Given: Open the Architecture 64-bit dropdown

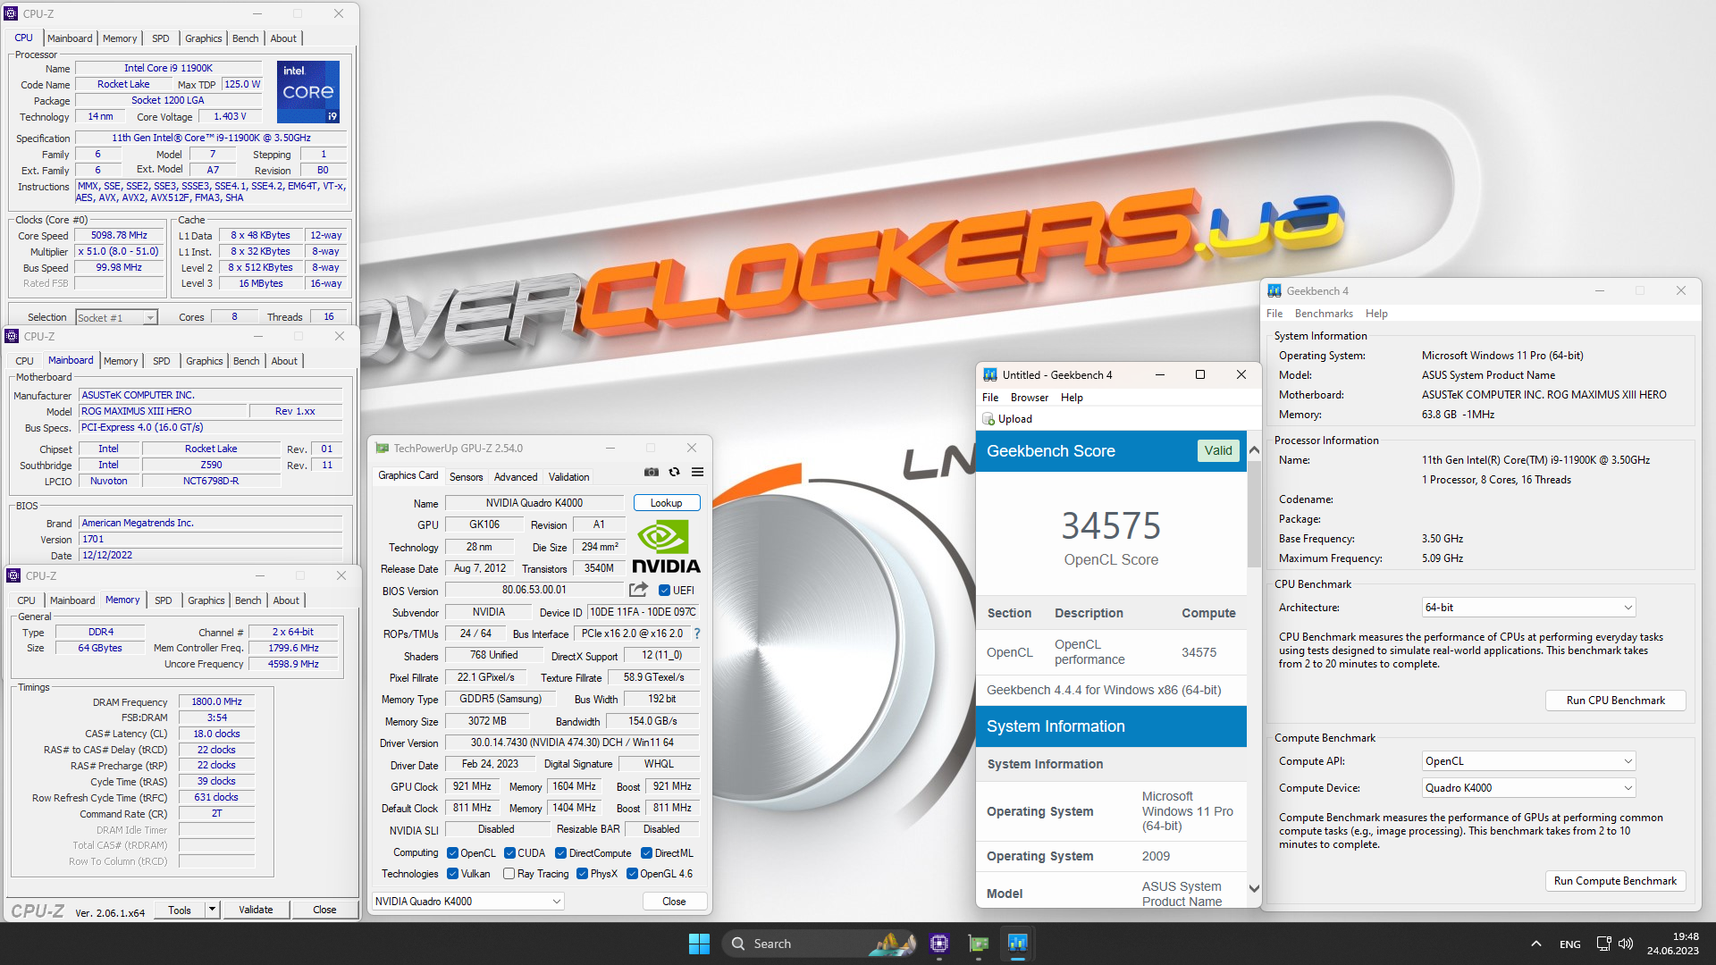Looking at the screenshot, I should coord(1528,608).
